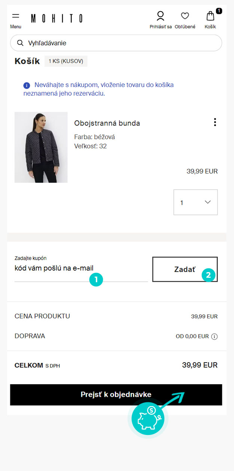Click the MOHITO logo

point(57,18)
